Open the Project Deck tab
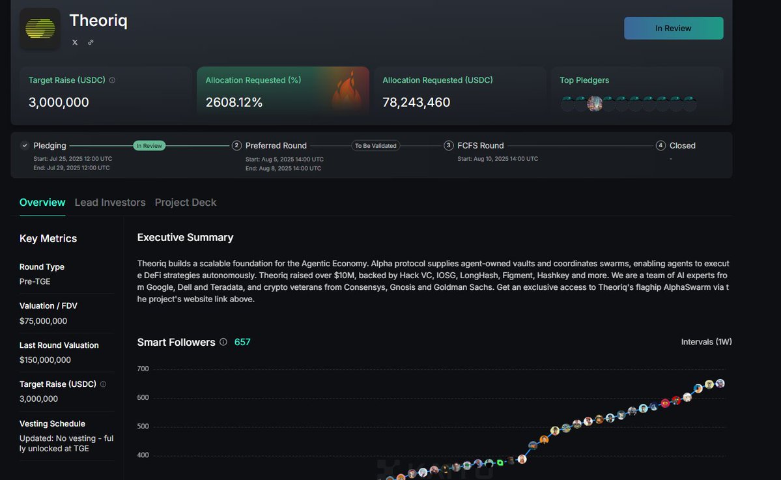 185,202
